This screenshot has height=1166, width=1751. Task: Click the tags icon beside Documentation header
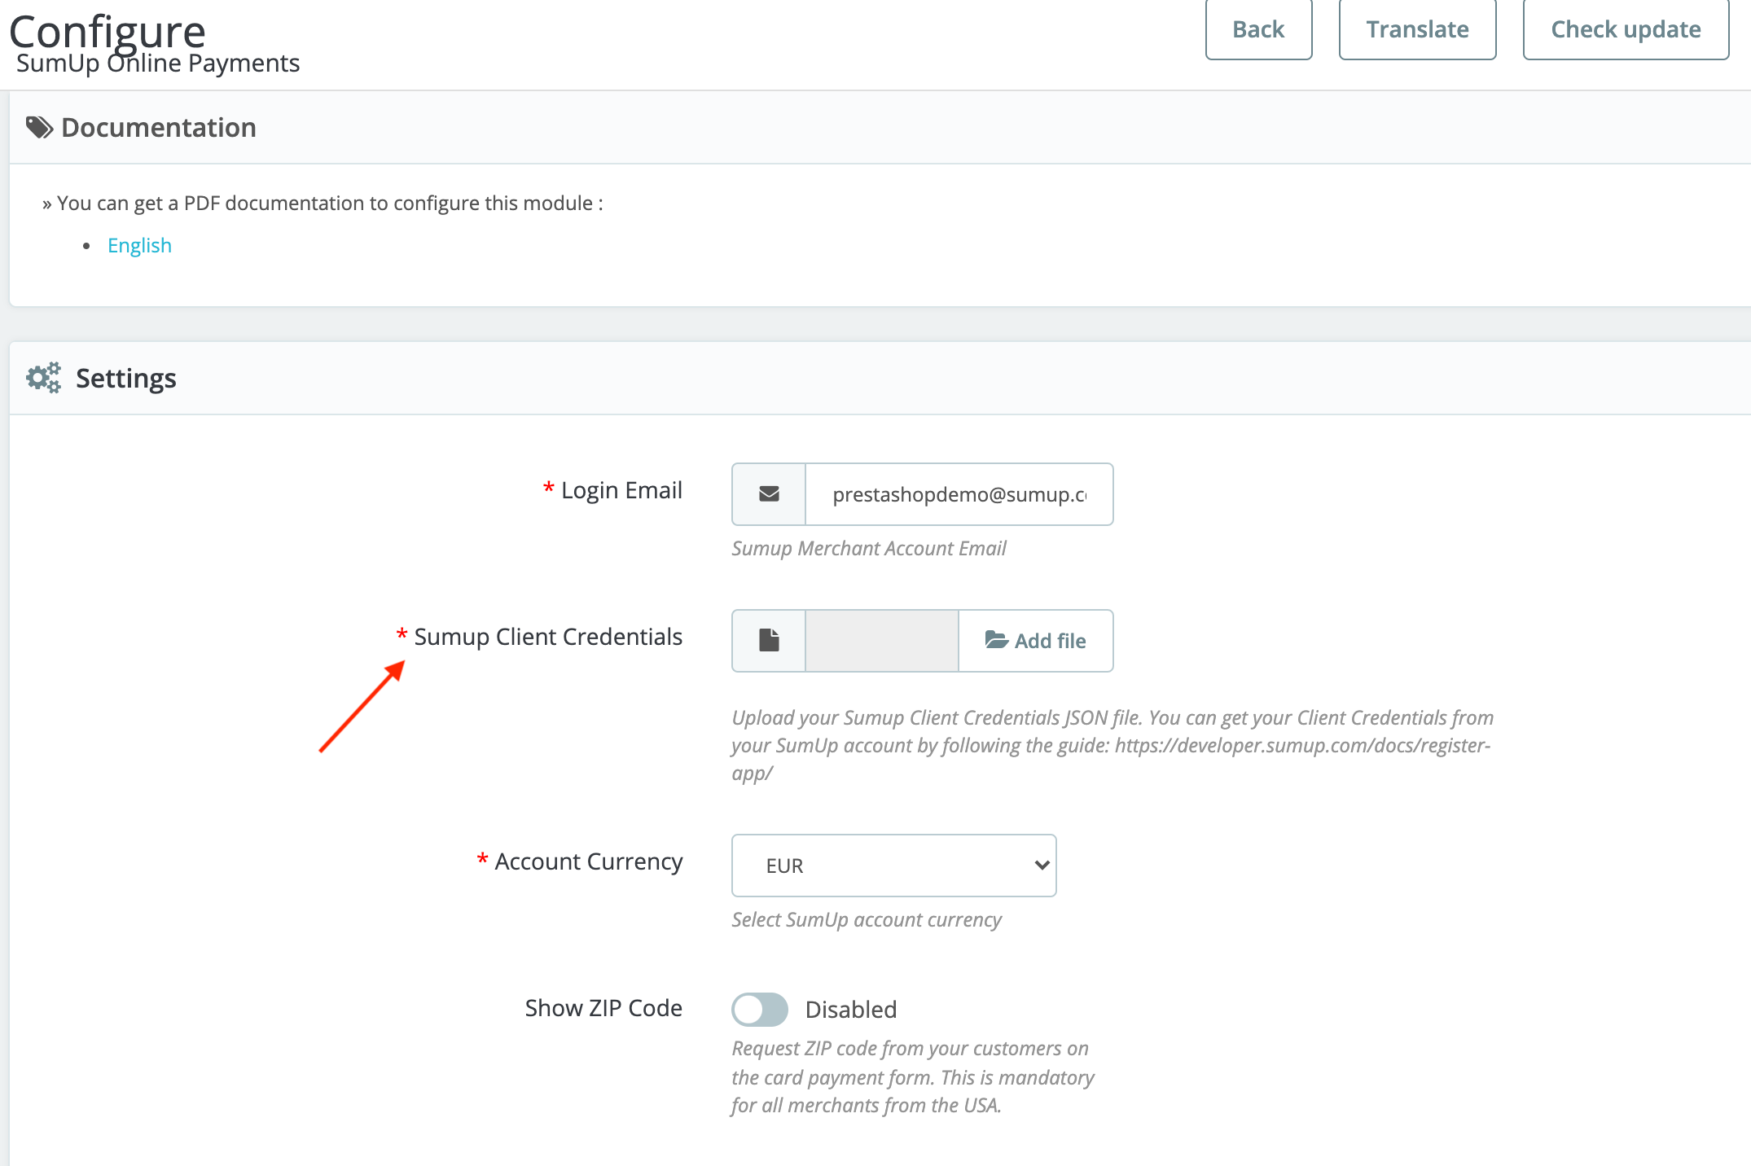point(38,126)
